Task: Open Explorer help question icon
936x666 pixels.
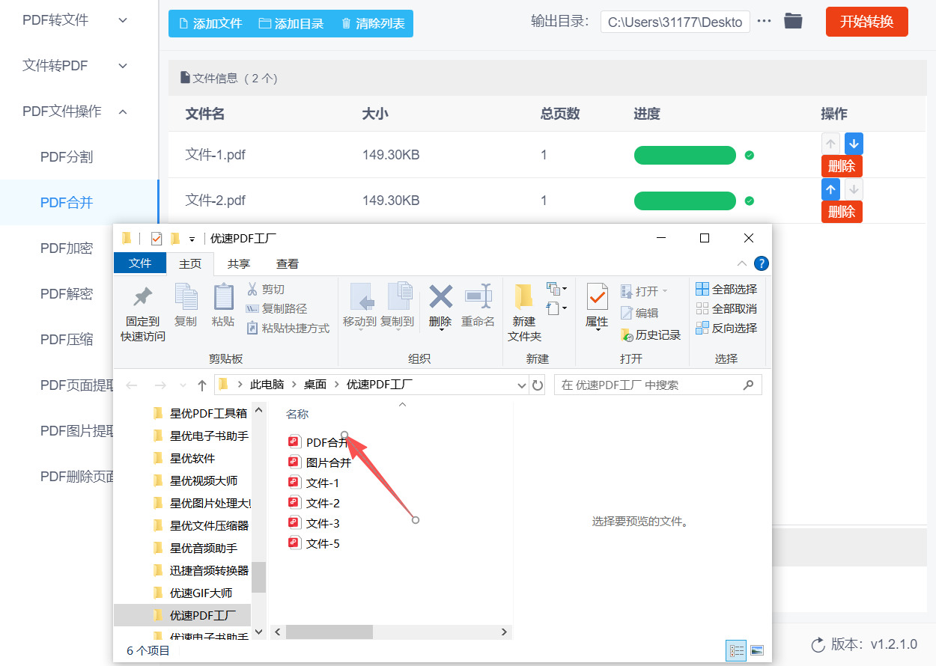Action: click(761, 263)
